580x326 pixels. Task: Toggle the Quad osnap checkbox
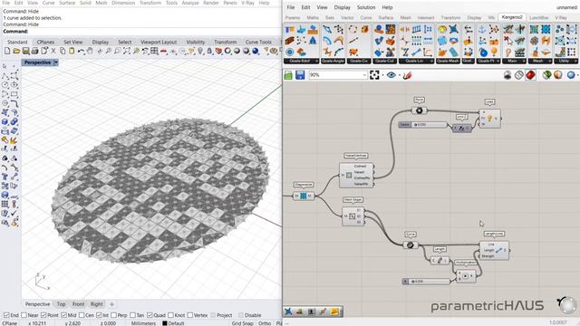click(x=150, y=315)
